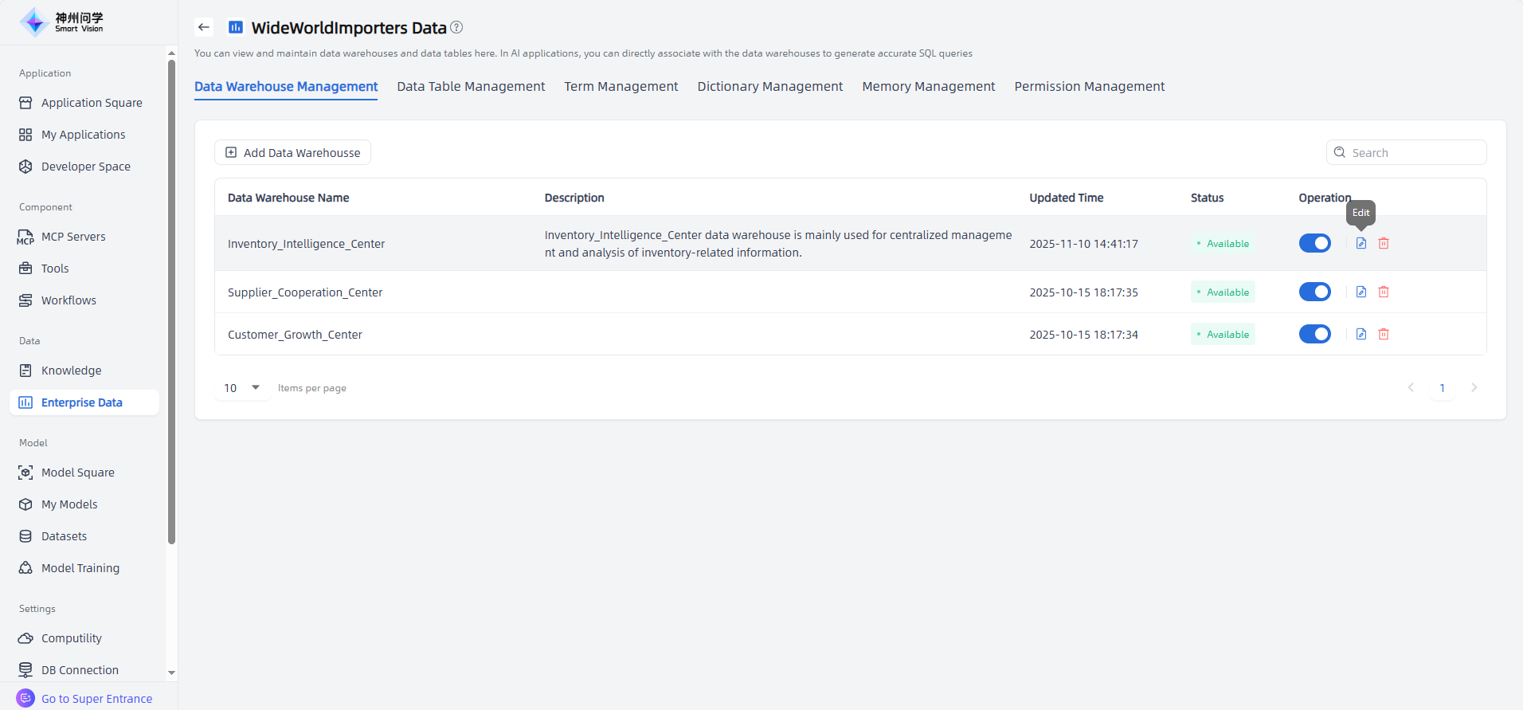Open Model Training in the sidebar
Image resolution: width=1523 pixels, height=710 pixels.
(x=80, y=568)
